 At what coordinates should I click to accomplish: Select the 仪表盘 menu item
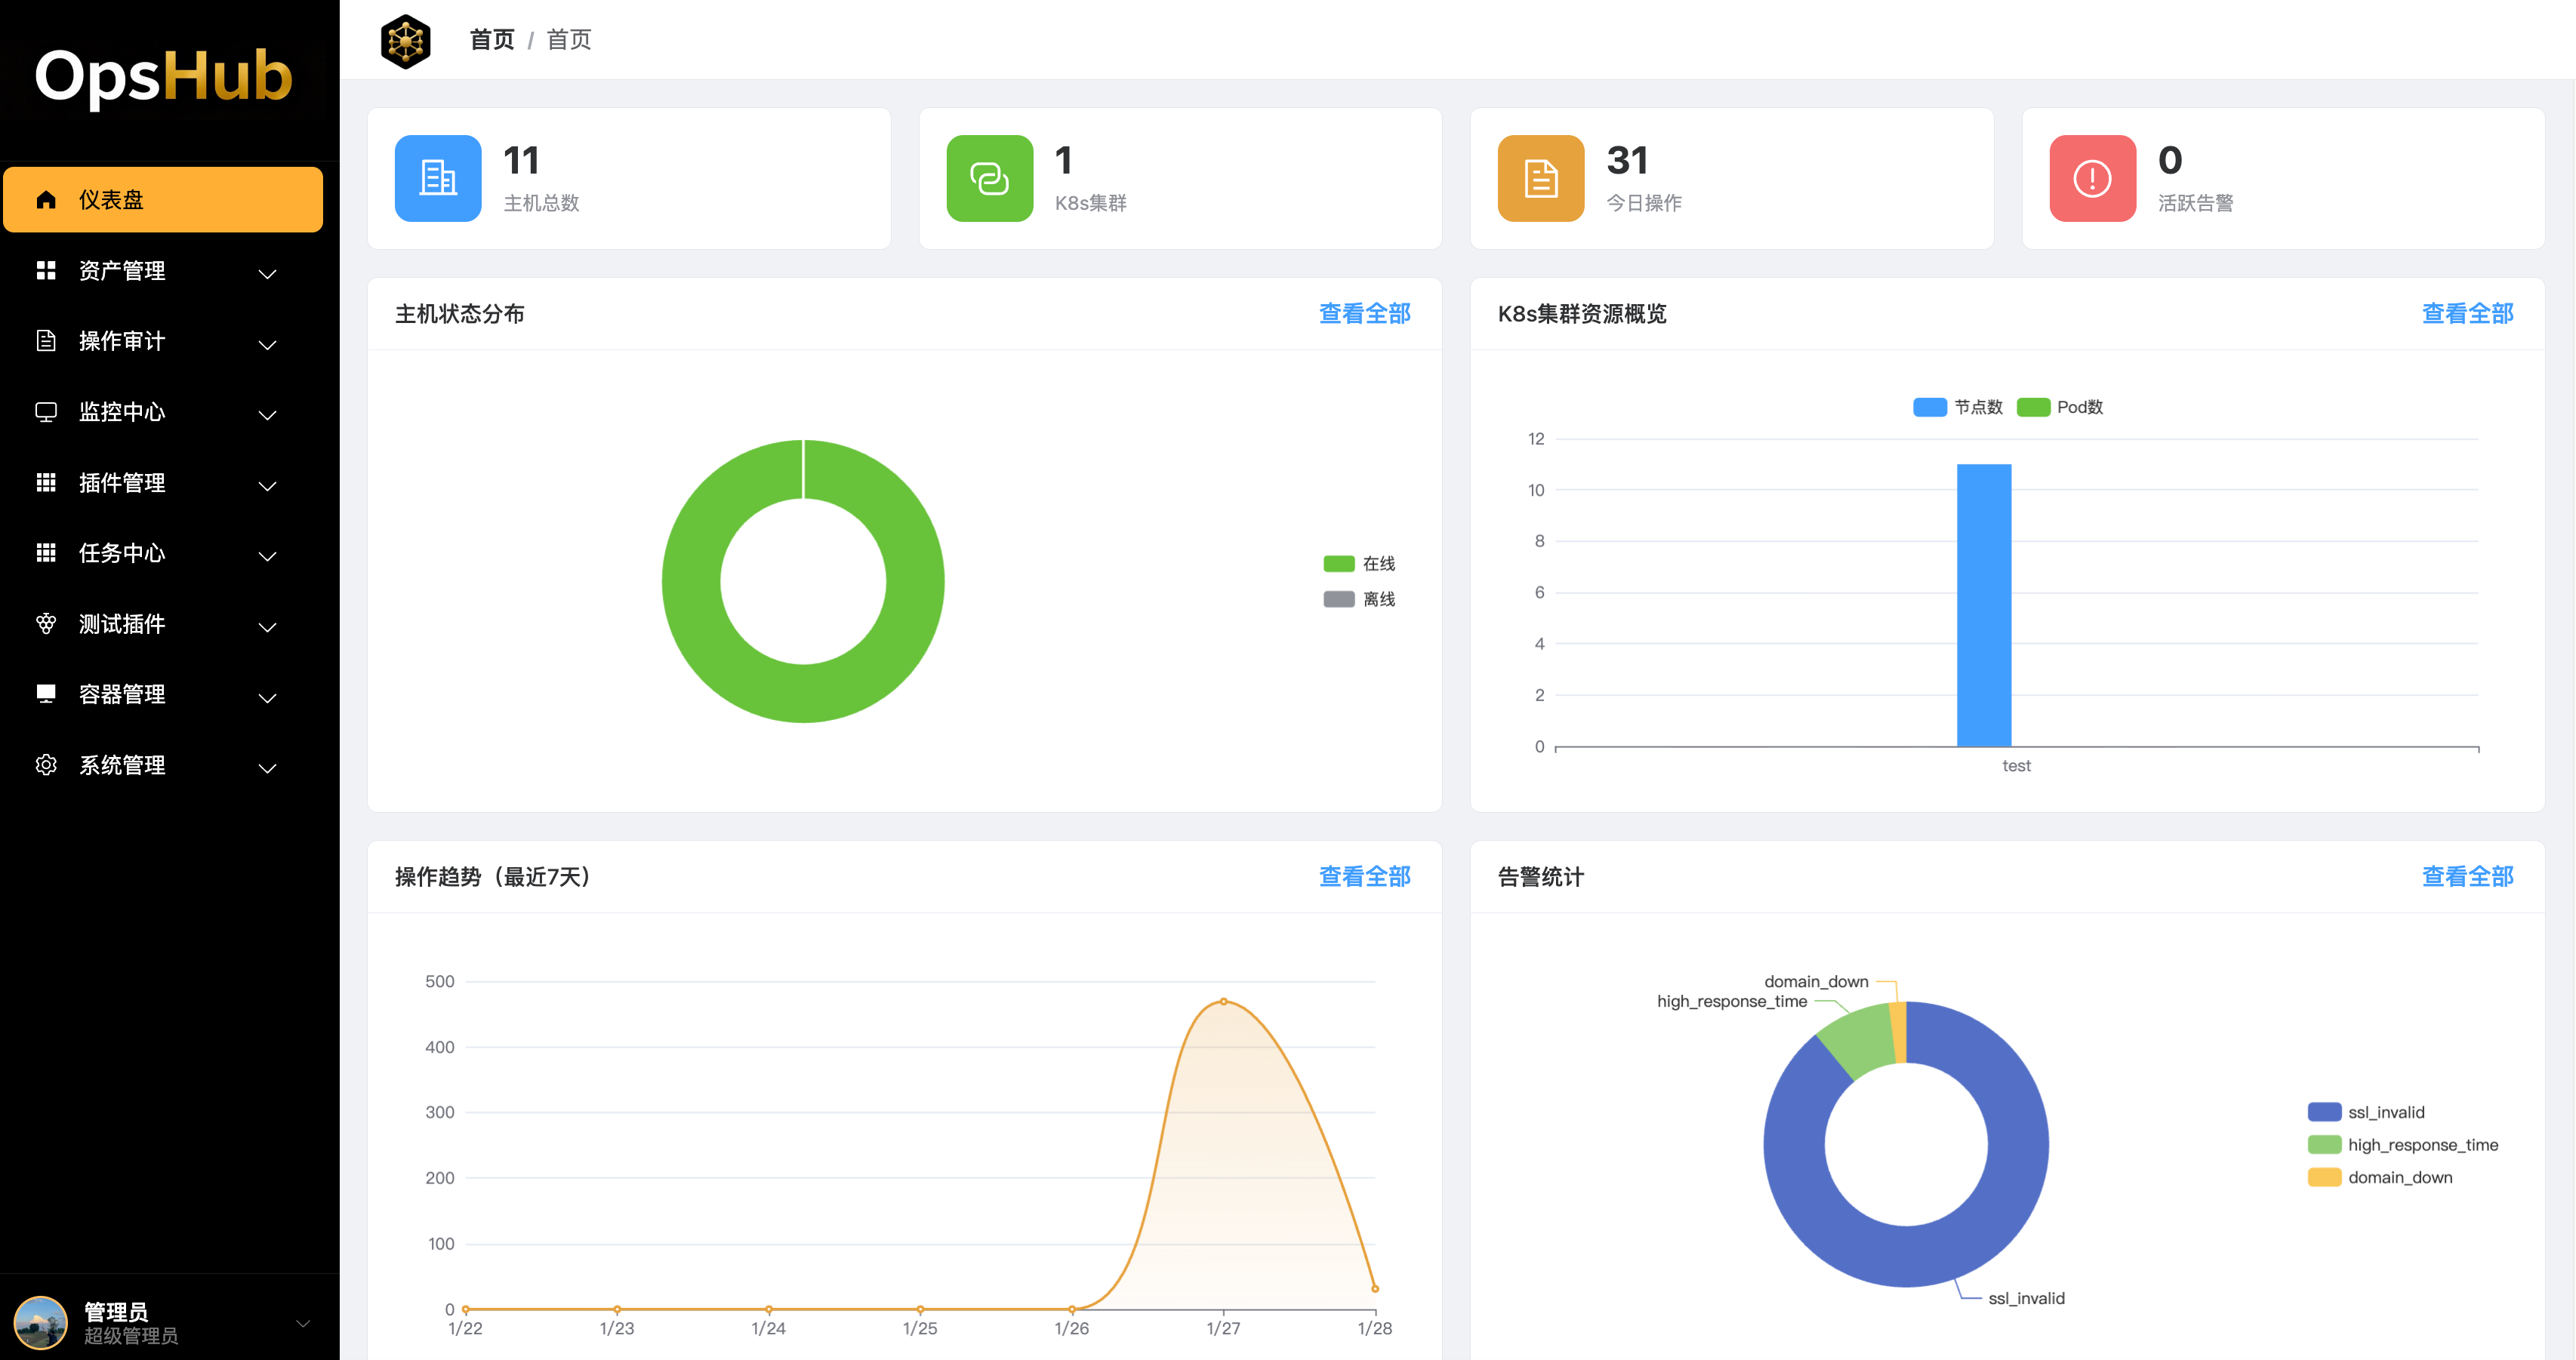[163, 200]
